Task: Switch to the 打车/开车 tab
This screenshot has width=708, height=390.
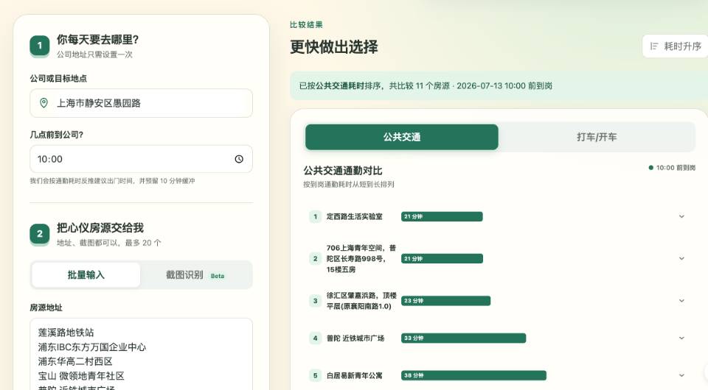Action: coord(597,137)
